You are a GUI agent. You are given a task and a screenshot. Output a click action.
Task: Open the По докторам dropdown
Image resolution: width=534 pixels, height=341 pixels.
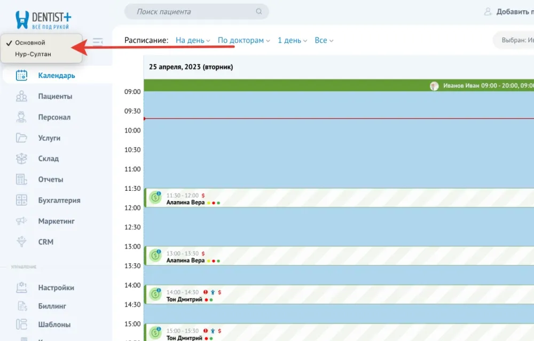pos(244,40)
